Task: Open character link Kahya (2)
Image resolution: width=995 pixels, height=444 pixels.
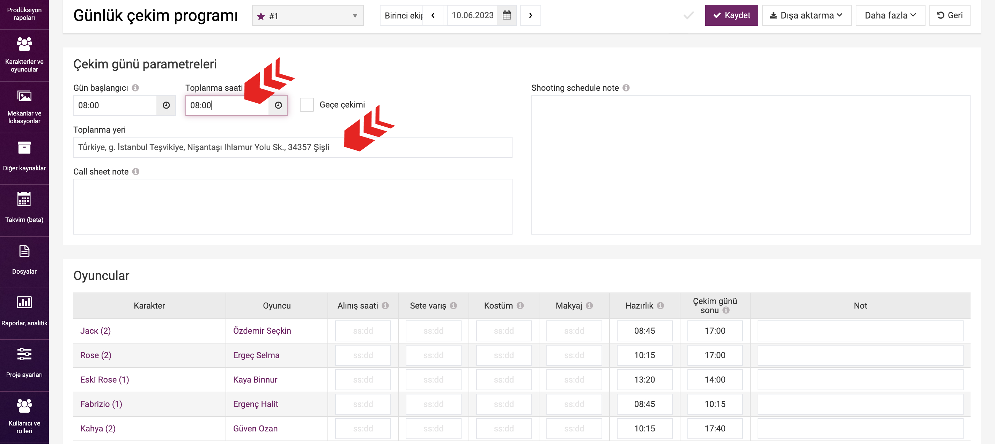Action: 98,429
